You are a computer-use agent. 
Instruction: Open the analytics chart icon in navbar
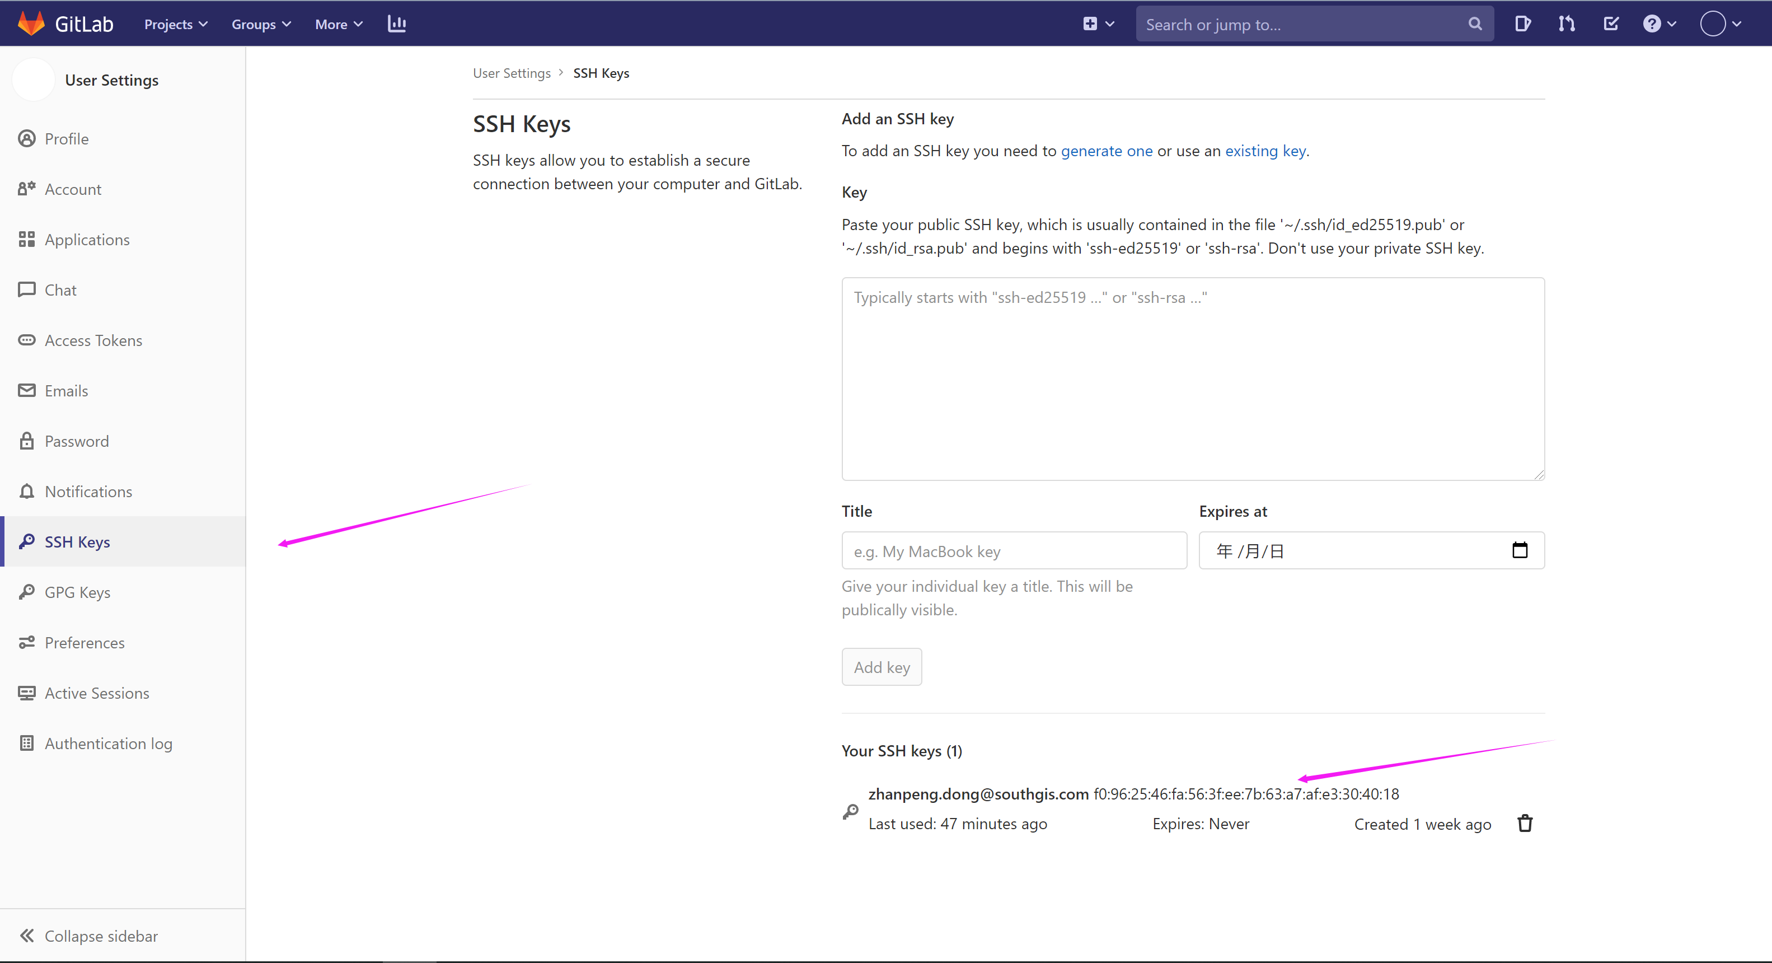point(397,24)
